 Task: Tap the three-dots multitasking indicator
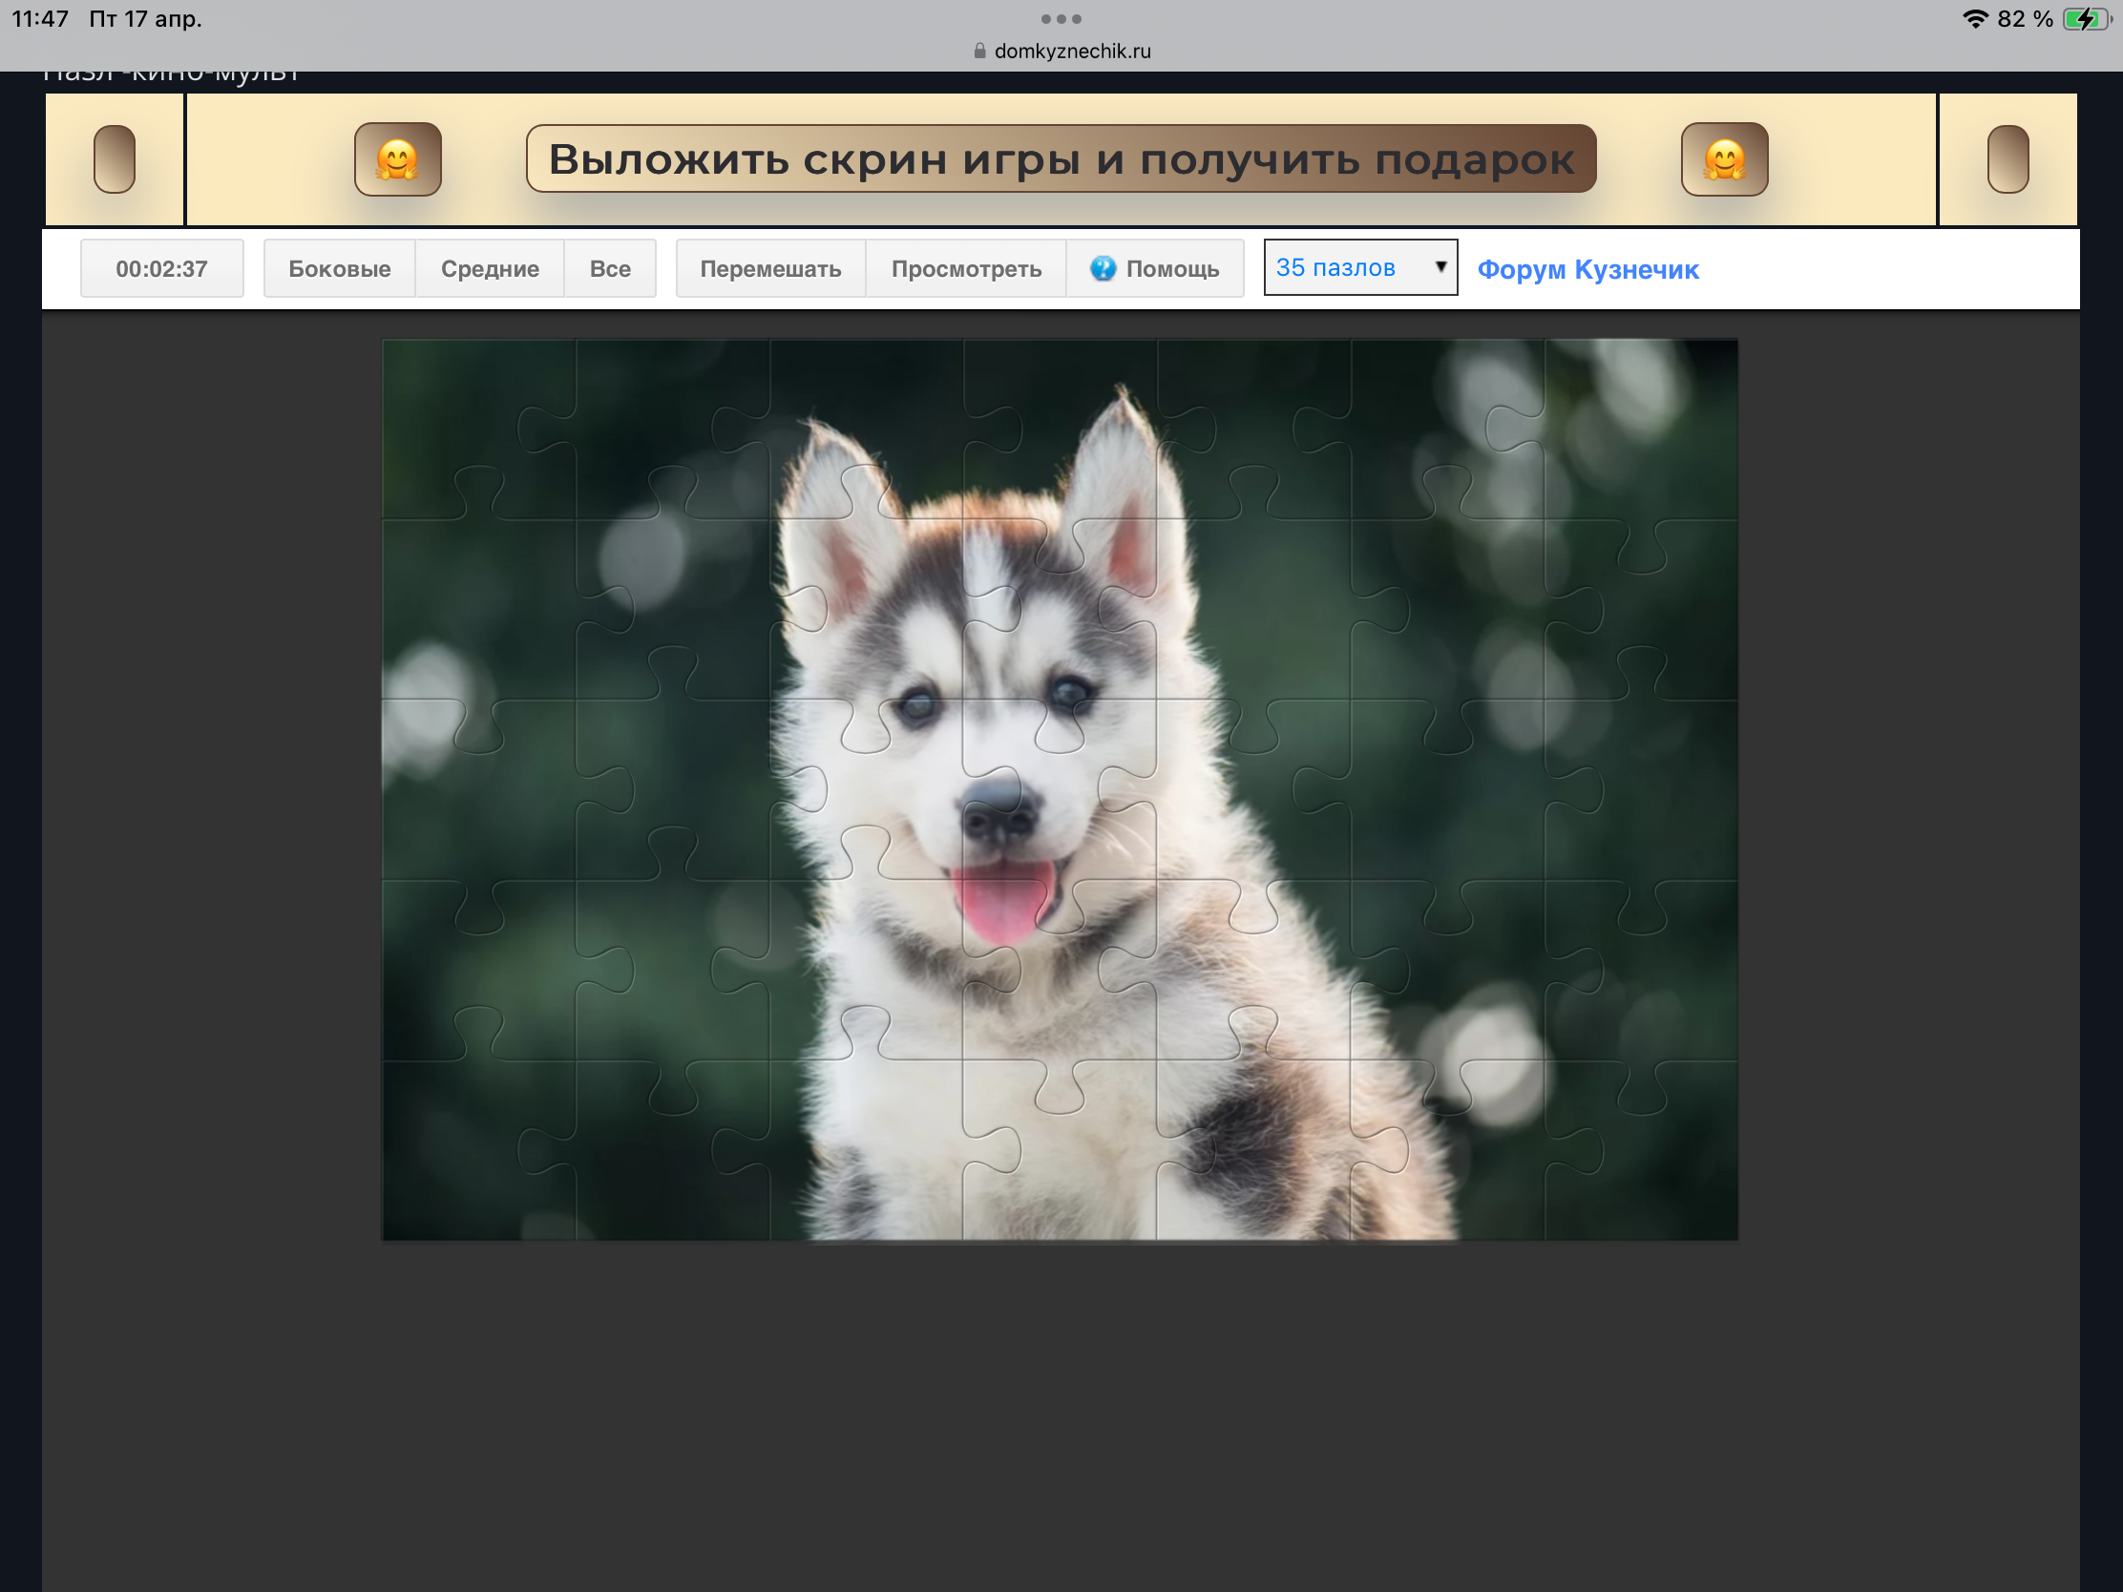point(1061,19)
